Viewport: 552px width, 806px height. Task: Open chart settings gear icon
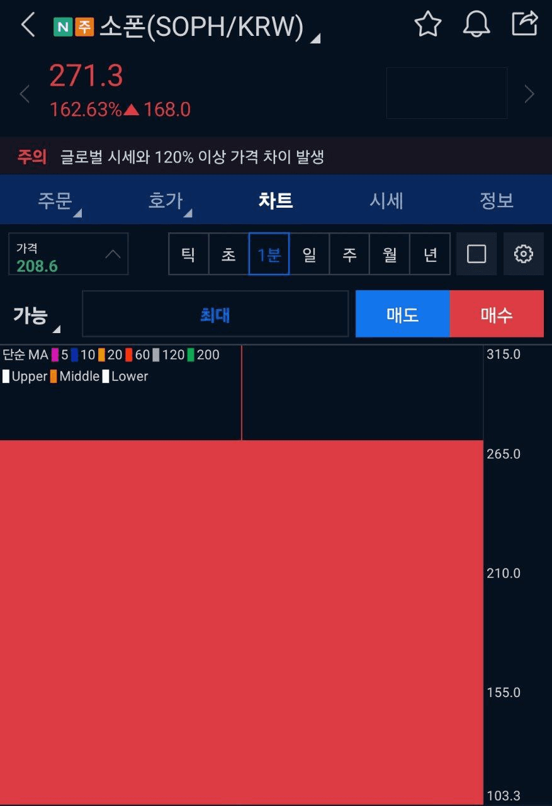point(524,254)
